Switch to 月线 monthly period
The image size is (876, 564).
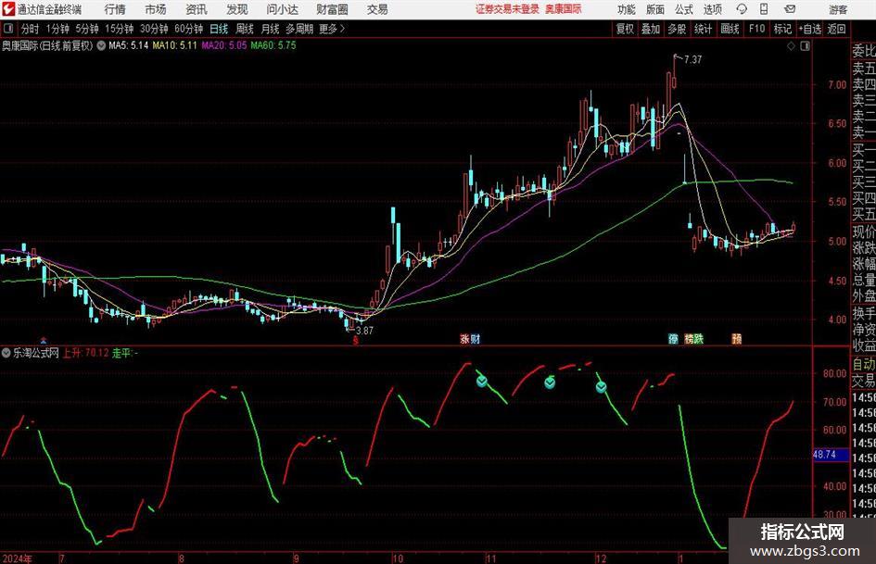coord(271,29)
